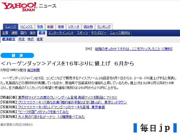Select the 主要 category
The width and height of the screenshot is (180, 136).
5,33
